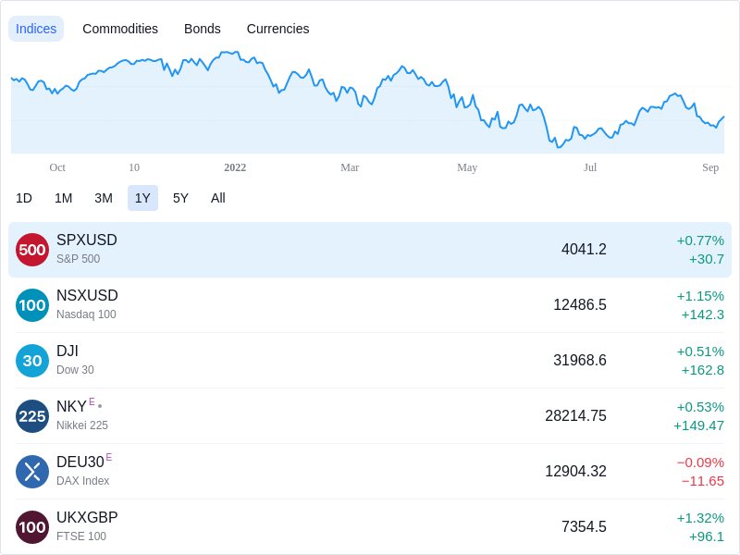Switch to the Indices tab
Viewport: 740px width, 555px height.
point(36,29)
